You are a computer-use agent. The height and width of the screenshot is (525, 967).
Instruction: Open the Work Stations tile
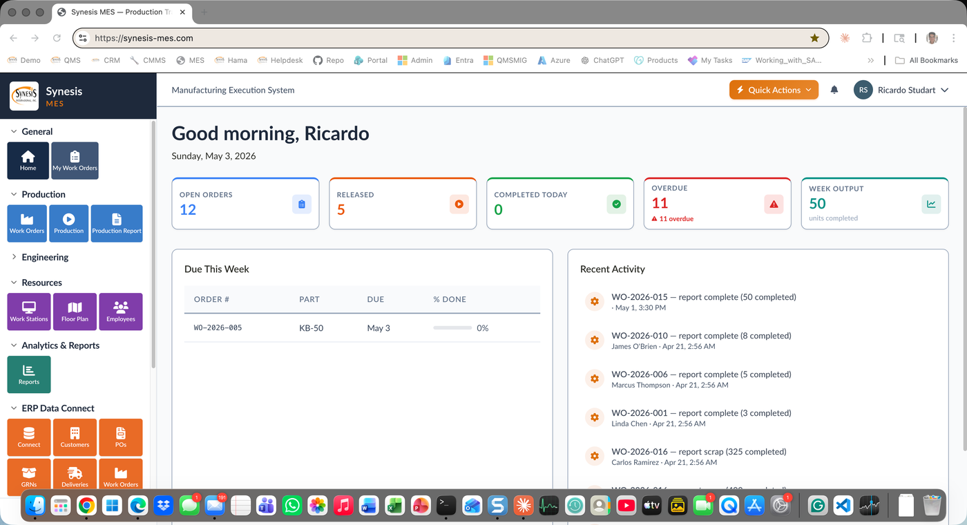pos(29,312)
